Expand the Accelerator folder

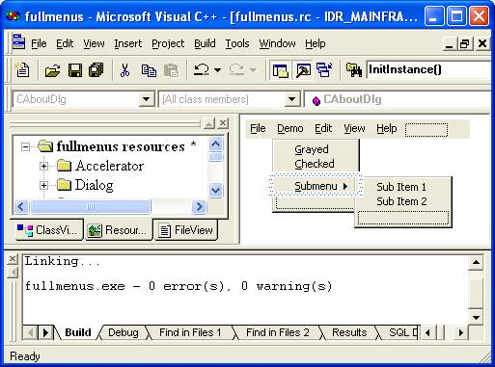(43, 166)
